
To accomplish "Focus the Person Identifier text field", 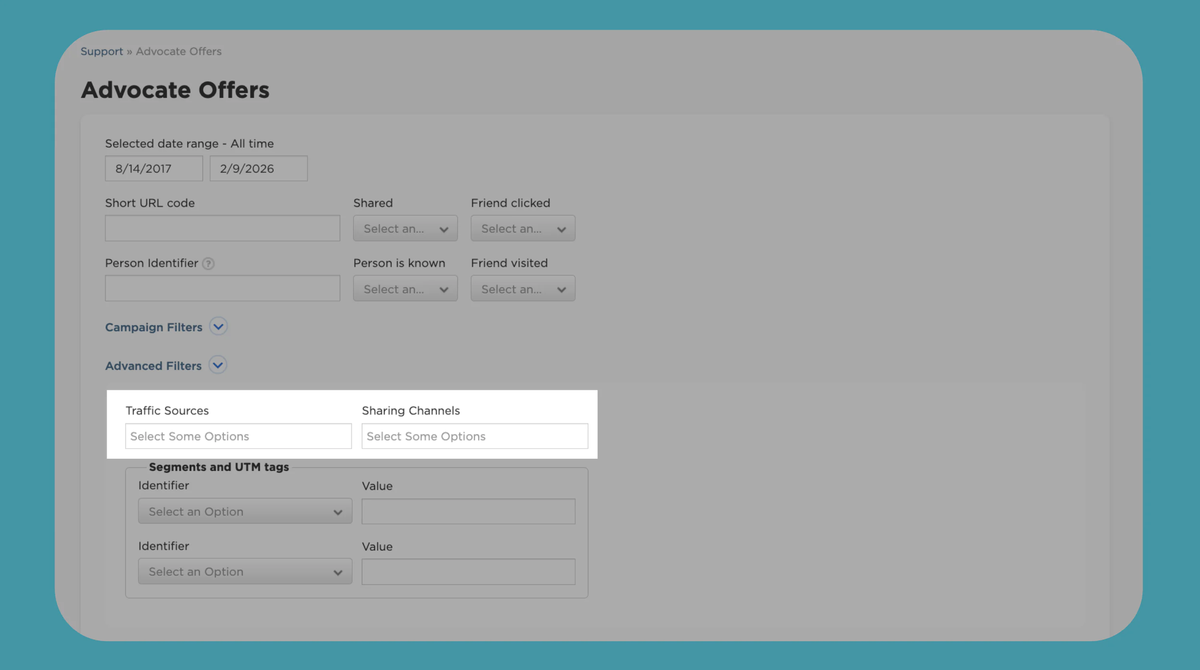I will 222,289.
